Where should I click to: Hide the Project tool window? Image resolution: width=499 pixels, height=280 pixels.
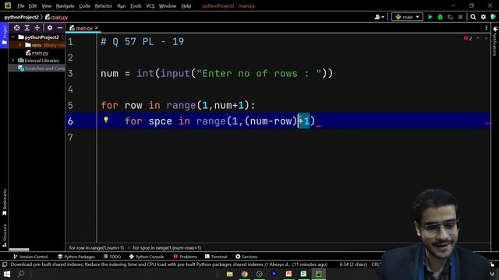60,28
